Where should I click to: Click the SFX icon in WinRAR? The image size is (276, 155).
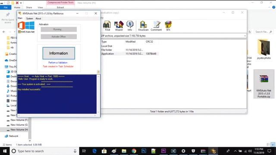168,26
